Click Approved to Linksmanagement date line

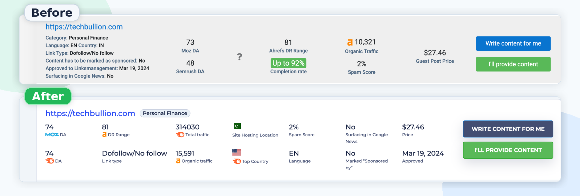97,68
